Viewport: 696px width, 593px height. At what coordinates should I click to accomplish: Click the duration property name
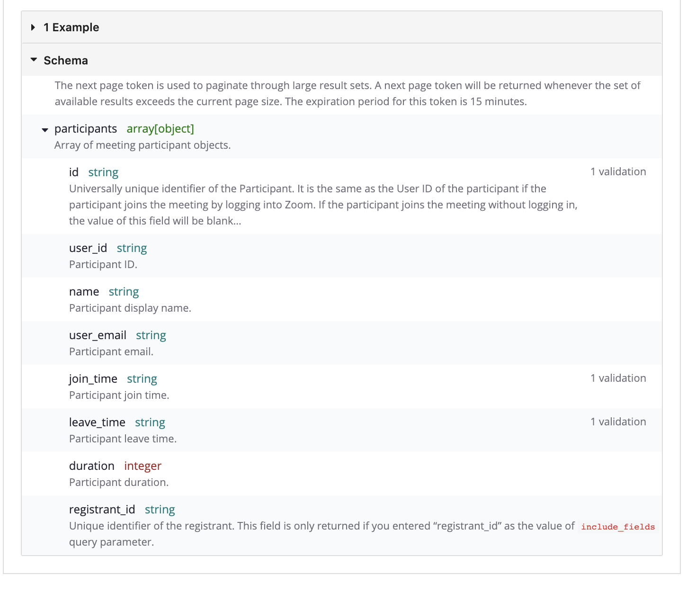pos(92,466)
